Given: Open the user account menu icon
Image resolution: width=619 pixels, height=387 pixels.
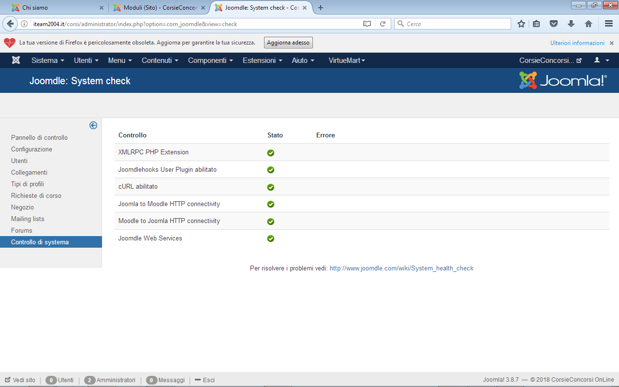Looking at the screenshot, I should (601, 60).
